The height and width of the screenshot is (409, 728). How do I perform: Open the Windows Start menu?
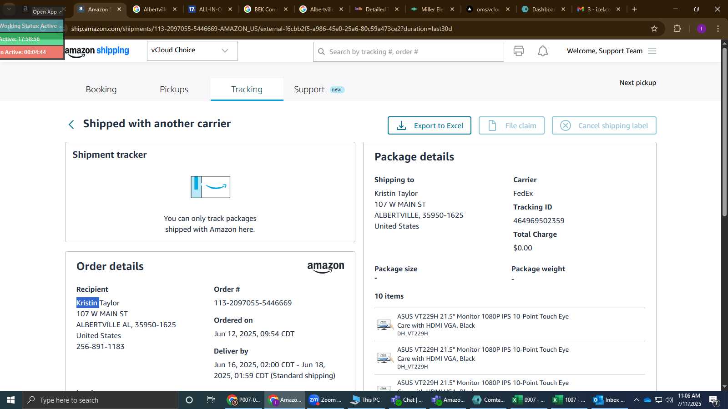[11, 400]
